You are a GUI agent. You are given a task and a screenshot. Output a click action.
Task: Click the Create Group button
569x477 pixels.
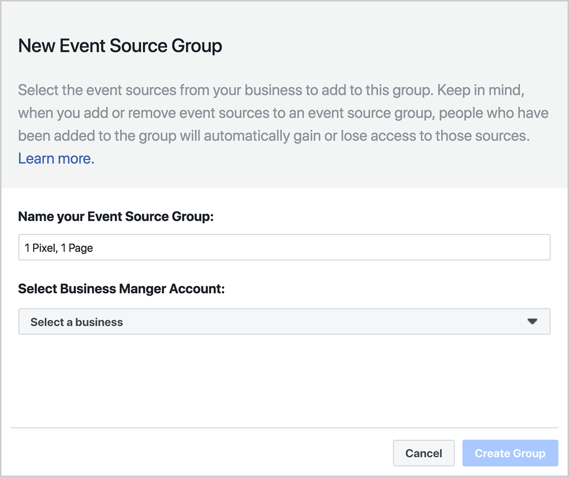510,453
